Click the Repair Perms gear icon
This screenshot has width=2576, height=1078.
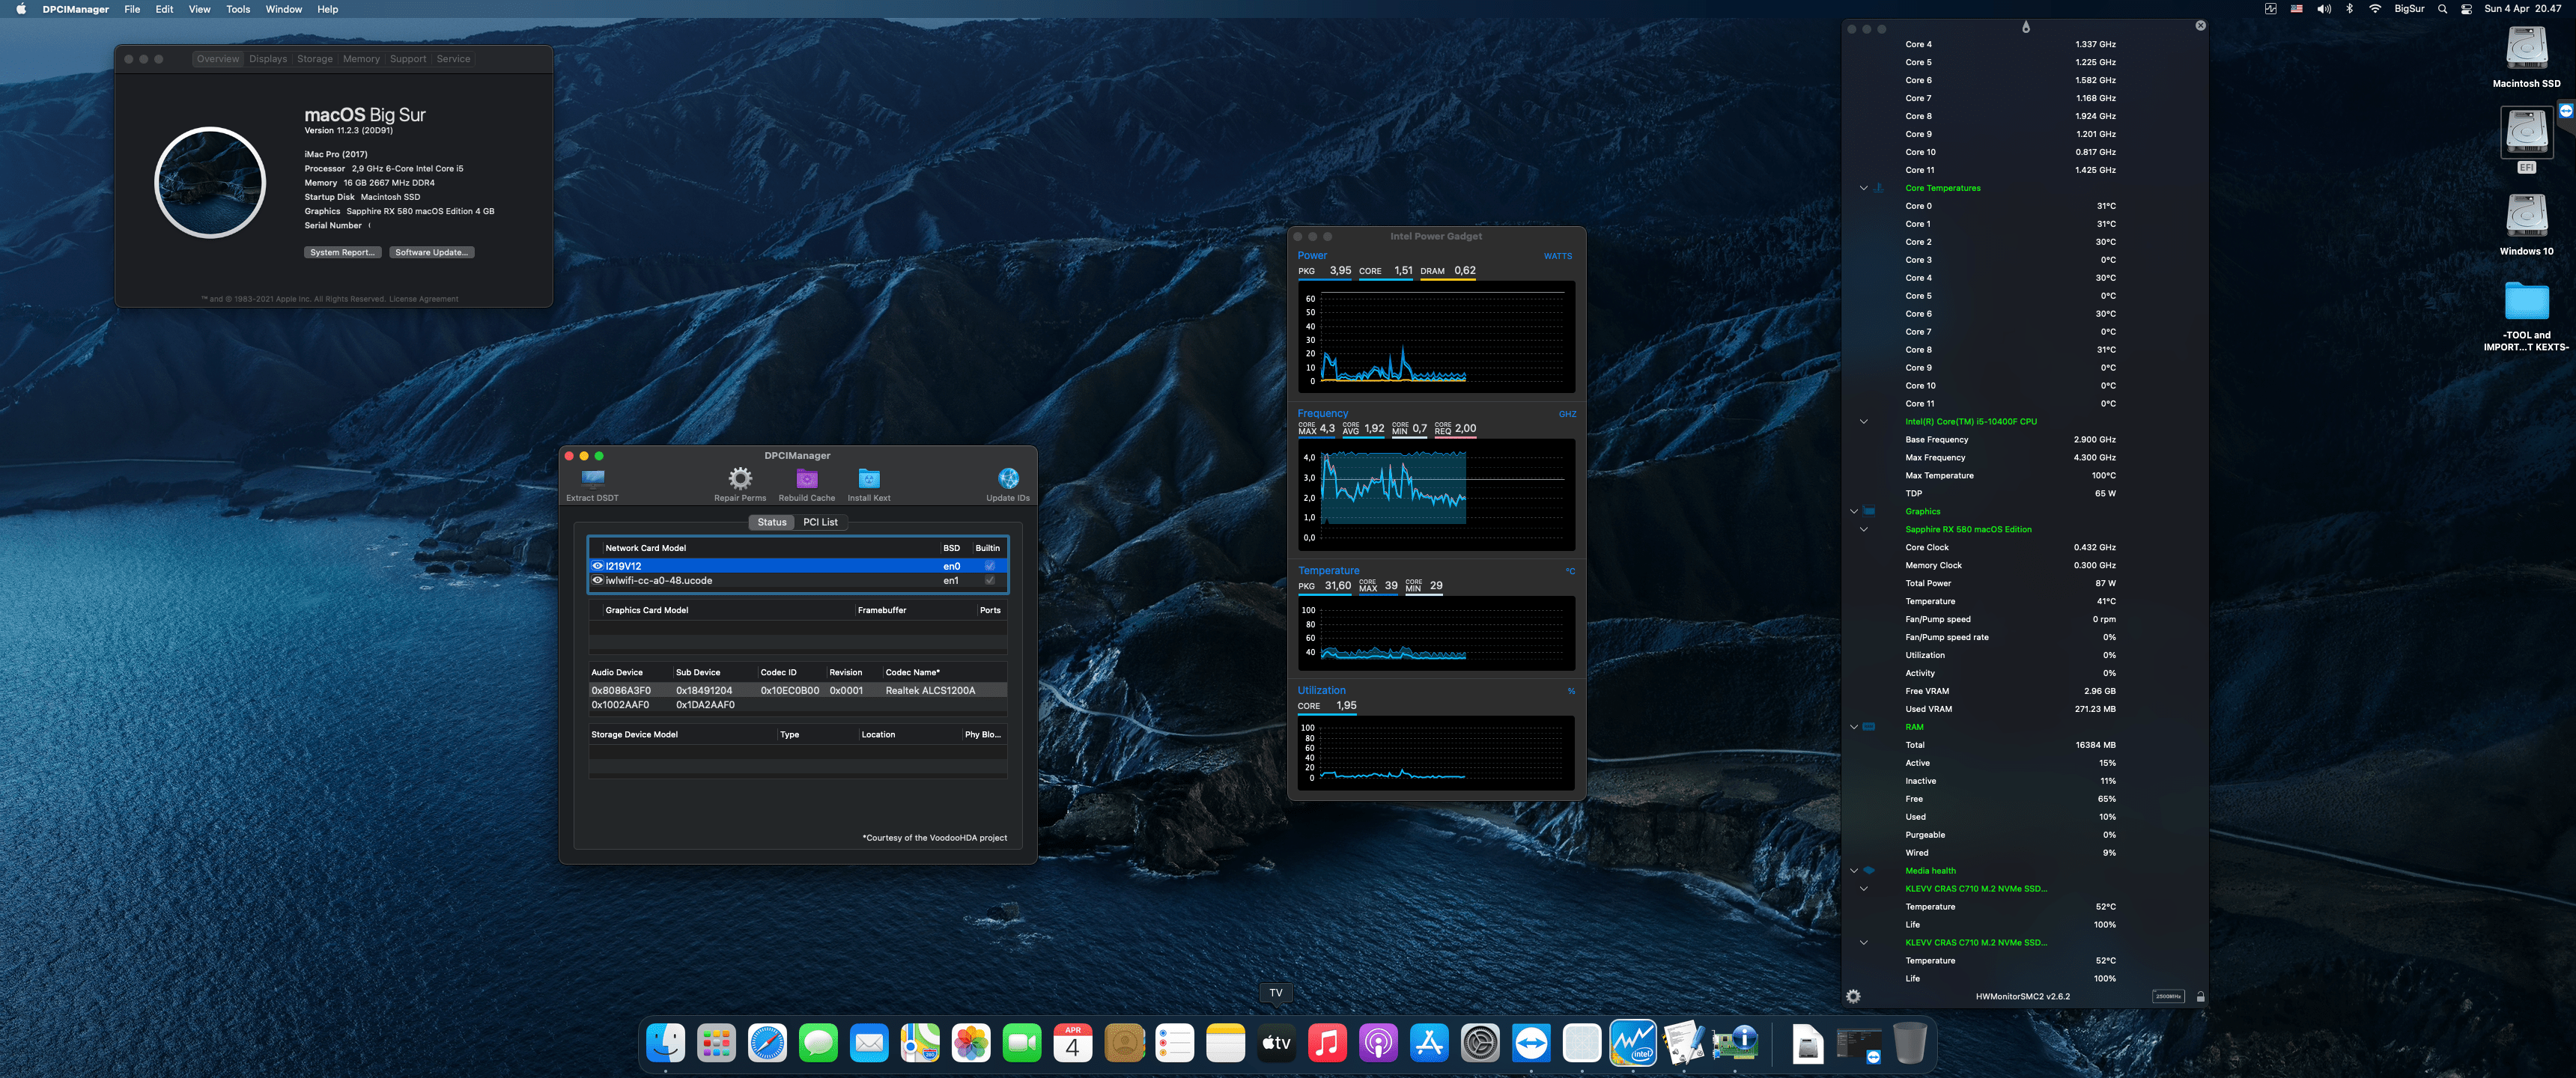[x=740, y=478]
